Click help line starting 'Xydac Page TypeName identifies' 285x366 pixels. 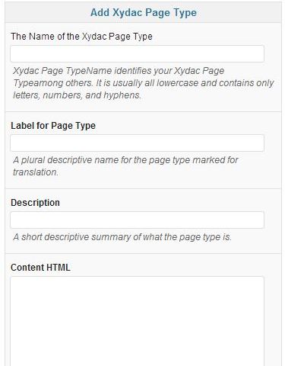pyautogui.click(x=119, y=71)
